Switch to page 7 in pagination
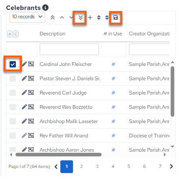Viewport: 181px width, 179px height. coord(160,166)
